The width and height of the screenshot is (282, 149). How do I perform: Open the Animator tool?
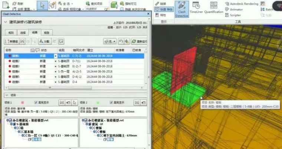234,9
